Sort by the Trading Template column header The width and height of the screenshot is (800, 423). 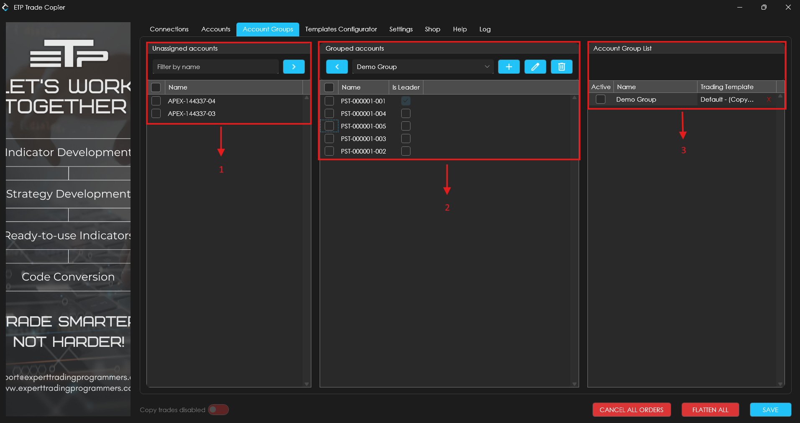(736, 87)
